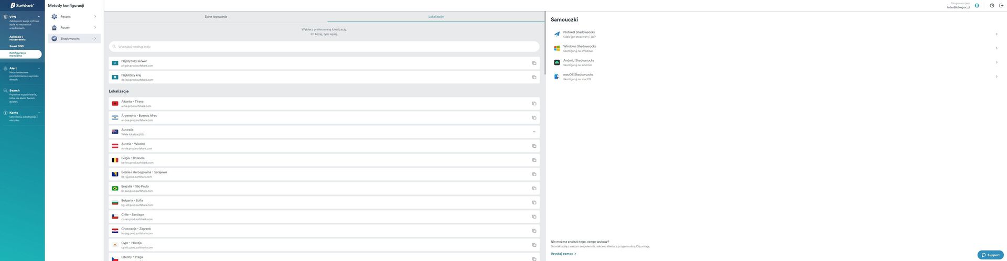Click the Najszybszy serwer row text

click(134, 61)
